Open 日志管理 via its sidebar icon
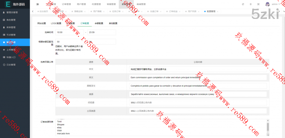The image size is (285, 138). tap(4, 65)
